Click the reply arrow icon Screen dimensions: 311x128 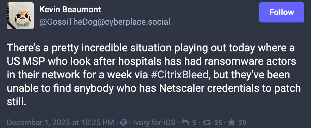(185, 123)
